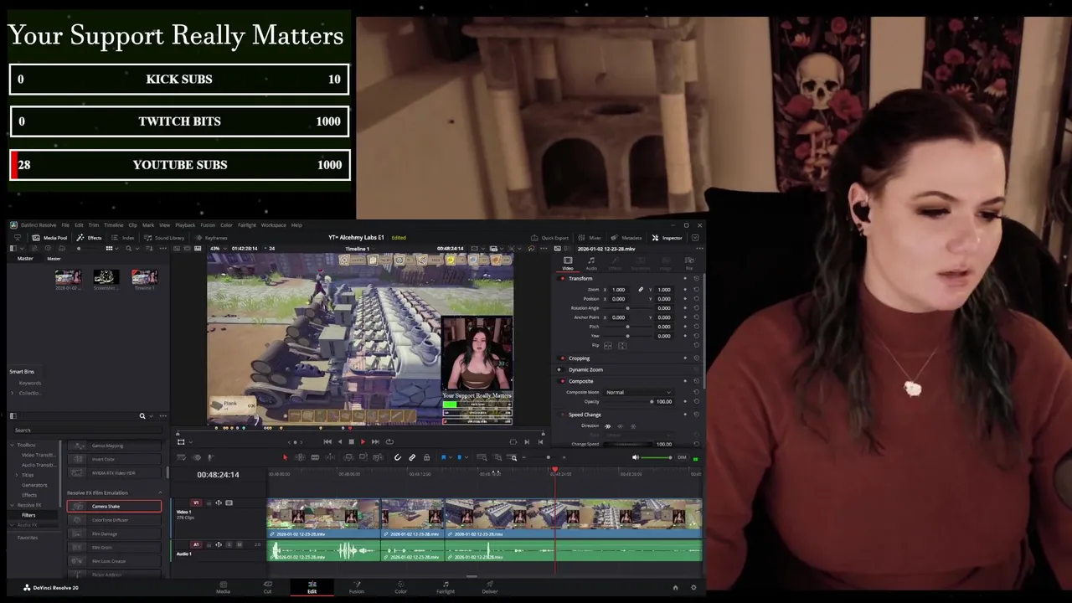Screen dimensions: 1072x603
Task: Collapse the Resolve FX tree item
Action: point(13,505)
